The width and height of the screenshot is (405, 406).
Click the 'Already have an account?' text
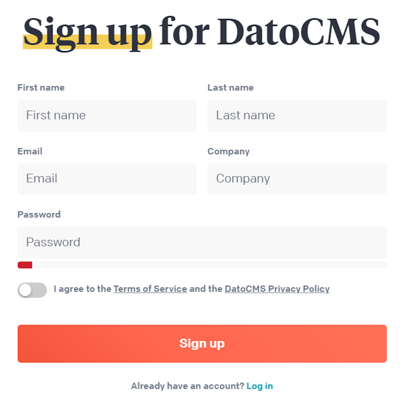[188, 386]
